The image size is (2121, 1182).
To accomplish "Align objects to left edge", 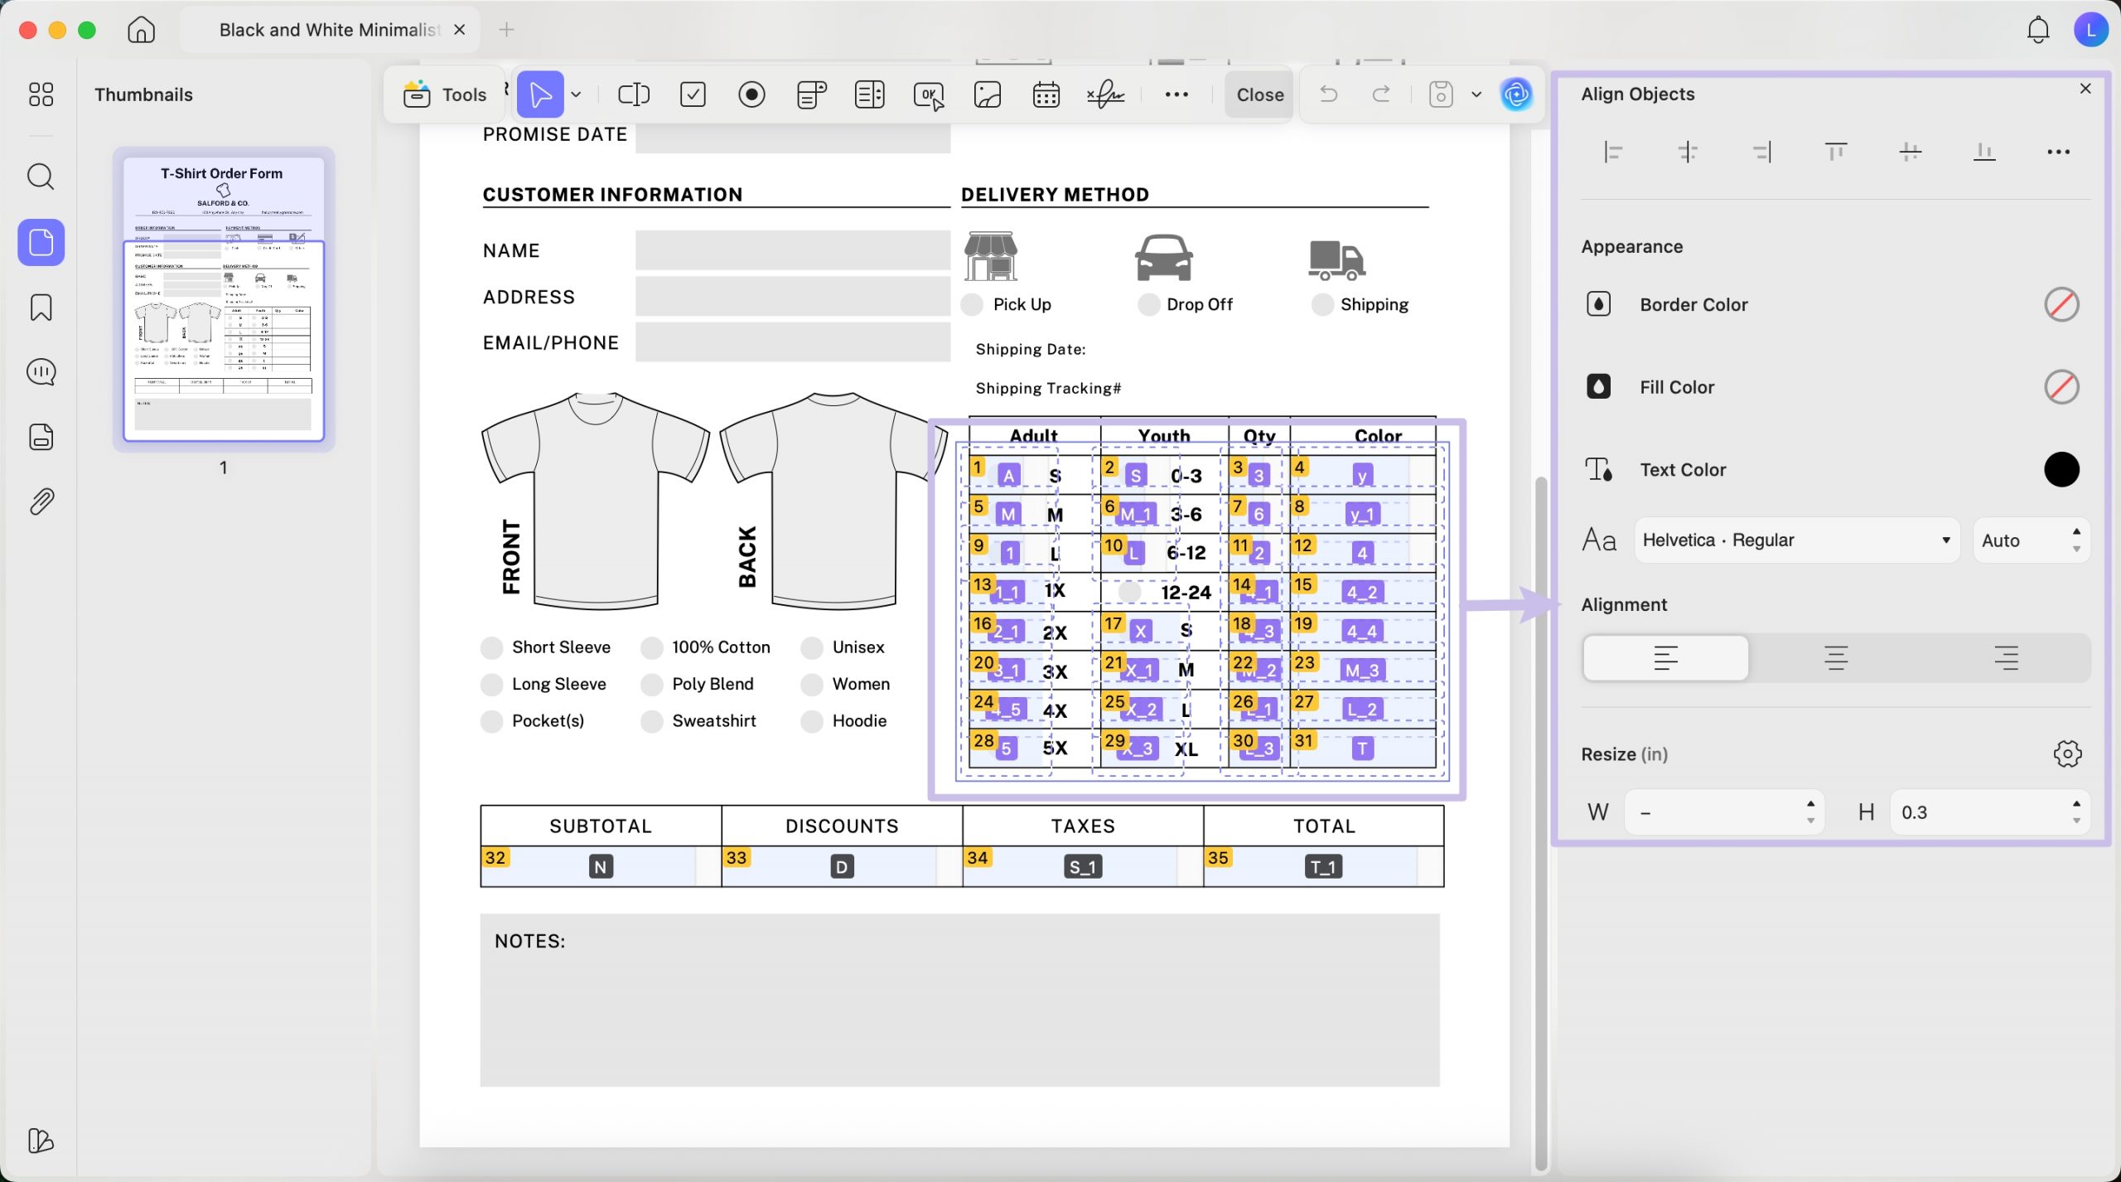I will [x=1612, y=152].
